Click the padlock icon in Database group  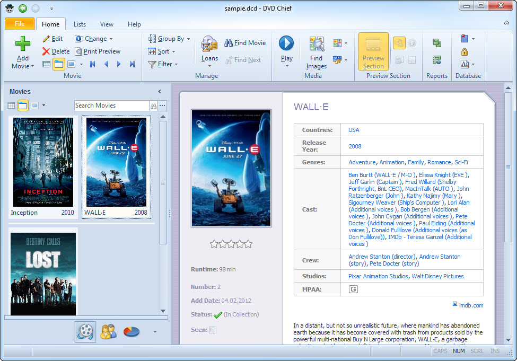(x=465, y=51)
